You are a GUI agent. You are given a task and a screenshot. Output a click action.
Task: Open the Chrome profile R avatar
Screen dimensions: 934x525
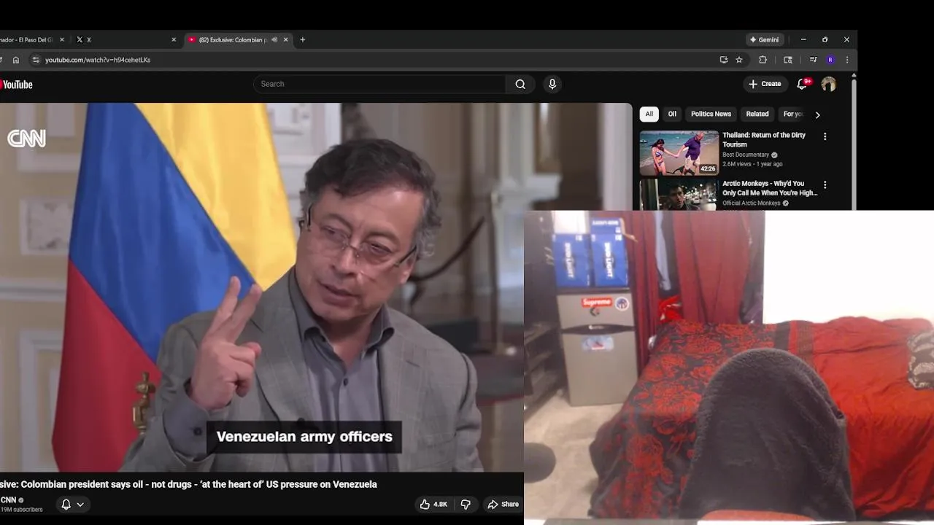point(830,60)
